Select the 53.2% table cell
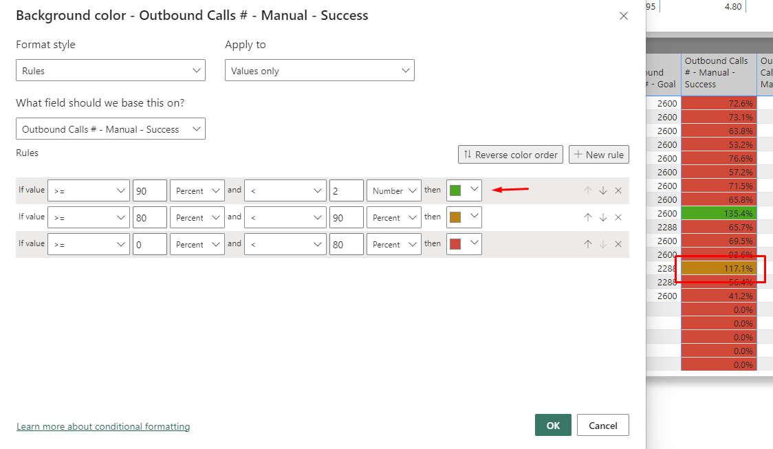The image size is (773, 449). (719, 144)
